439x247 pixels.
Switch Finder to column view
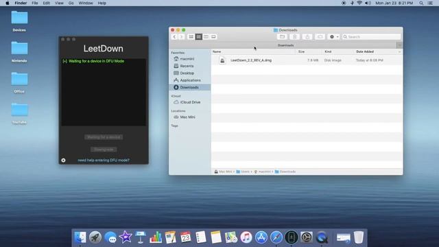[x=206, y=36]
